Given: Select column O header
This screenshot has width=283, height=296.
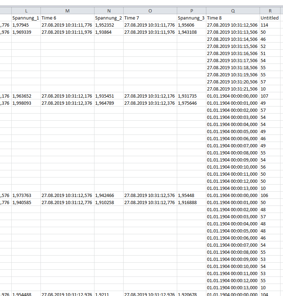Looking at the screenshot, I should pyautogui.click(x=150, y=11).
